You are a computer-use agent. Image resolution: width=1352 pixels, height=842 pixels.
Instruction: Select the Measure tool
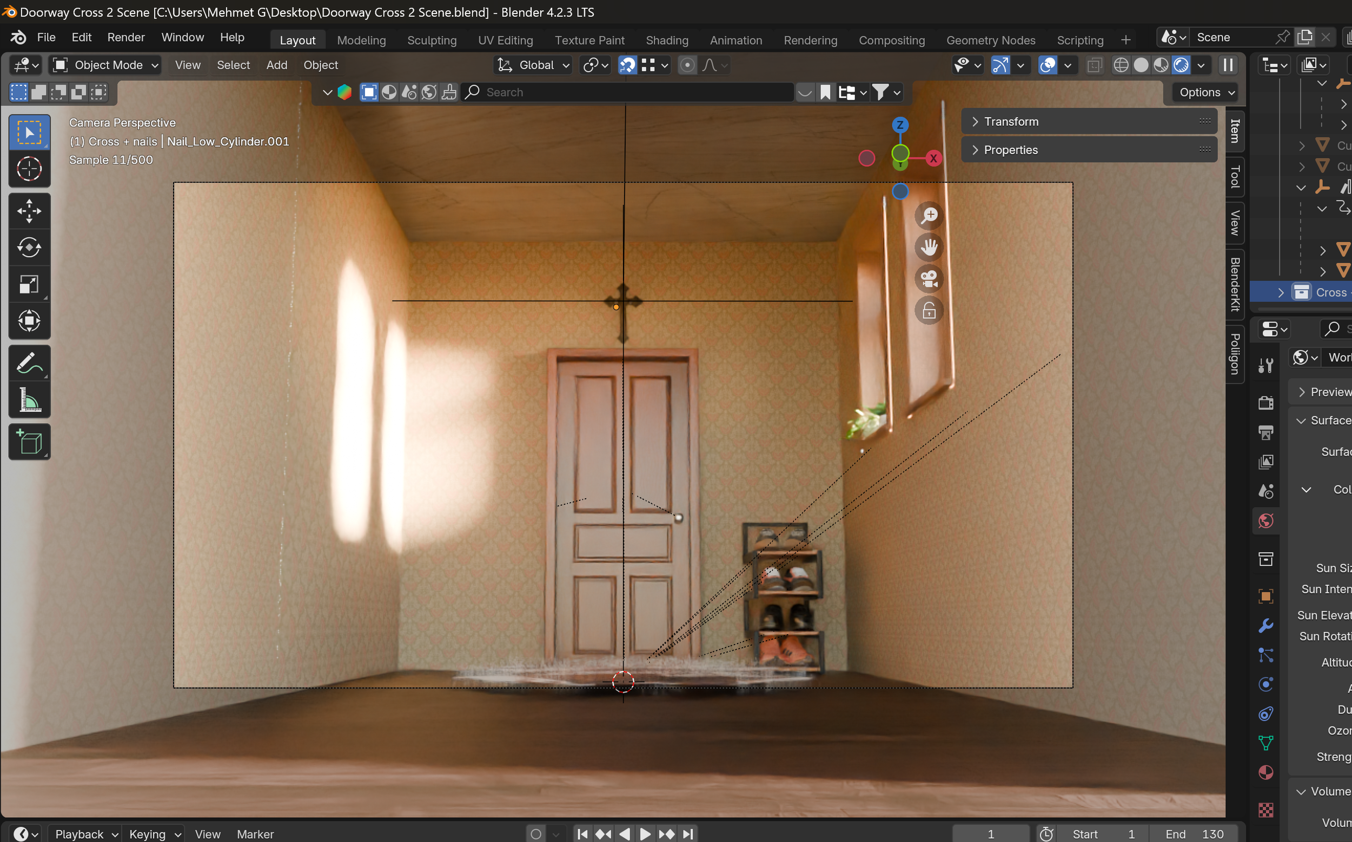[29, 400]
